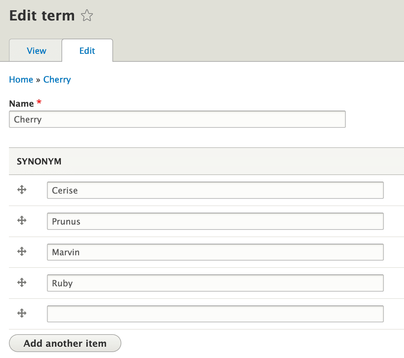Click the drag handle for the Prunus row
The image size is (404, 358).
click(22, 220)
